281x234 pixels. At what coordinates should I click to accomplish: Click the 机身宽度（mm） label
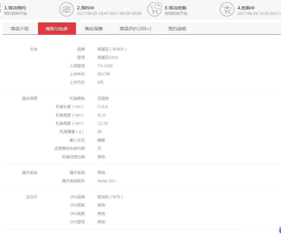coord(70,115)
